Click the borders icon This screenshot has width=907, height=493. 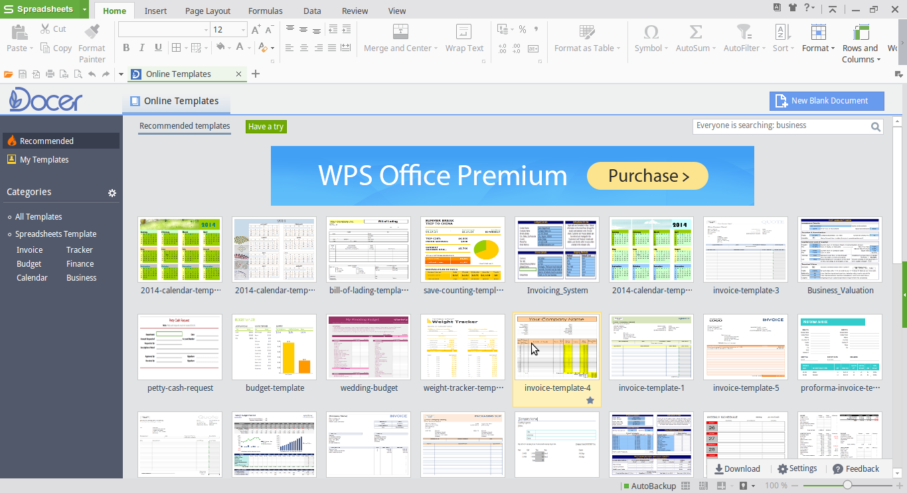[176, 47]
